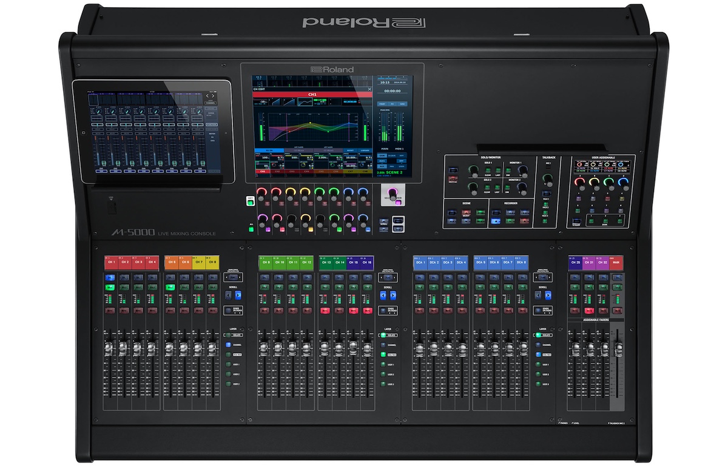
Task: Select CH 1 with its lit SEL button
Action: 110,278
